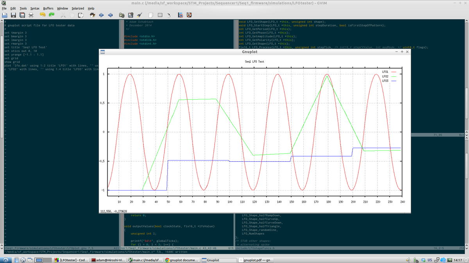
Task: Open the Window menu
Action: click(x=62, y=8)
